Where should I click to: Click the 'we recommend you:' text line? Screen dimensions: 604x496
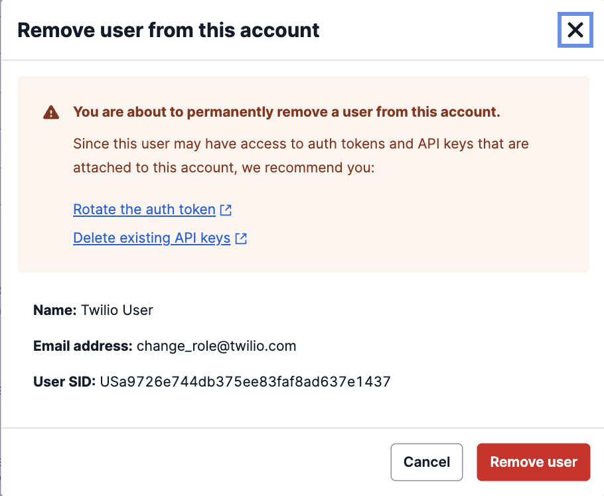pyautogui.click(x=309, y=168)
